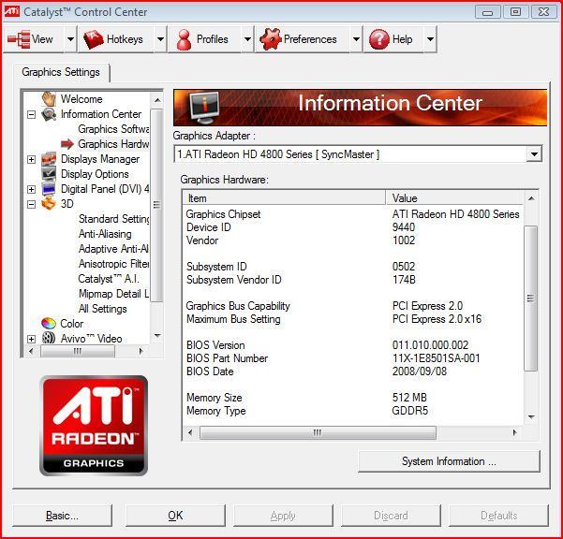Viewport: 563px width, 539px height.
Task: Click the Hotkeys keyboard icon
Action: [94, 39]
